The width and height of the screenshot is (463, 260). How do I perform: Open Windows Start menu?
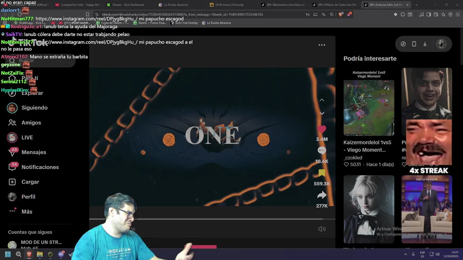pyautogui.click(x=8, y=255)
